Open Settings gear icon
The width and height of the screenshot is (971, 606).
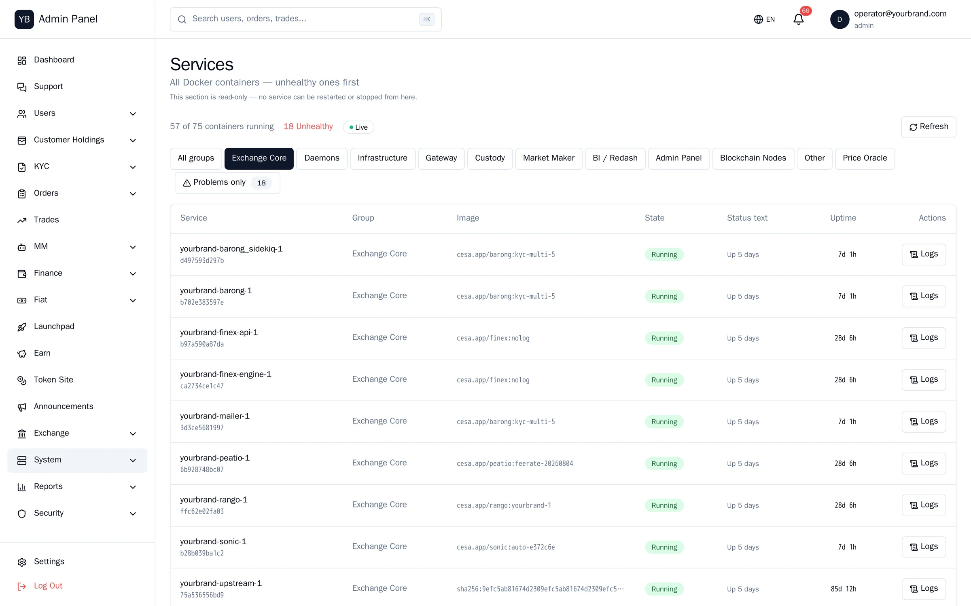coord(22,562)
